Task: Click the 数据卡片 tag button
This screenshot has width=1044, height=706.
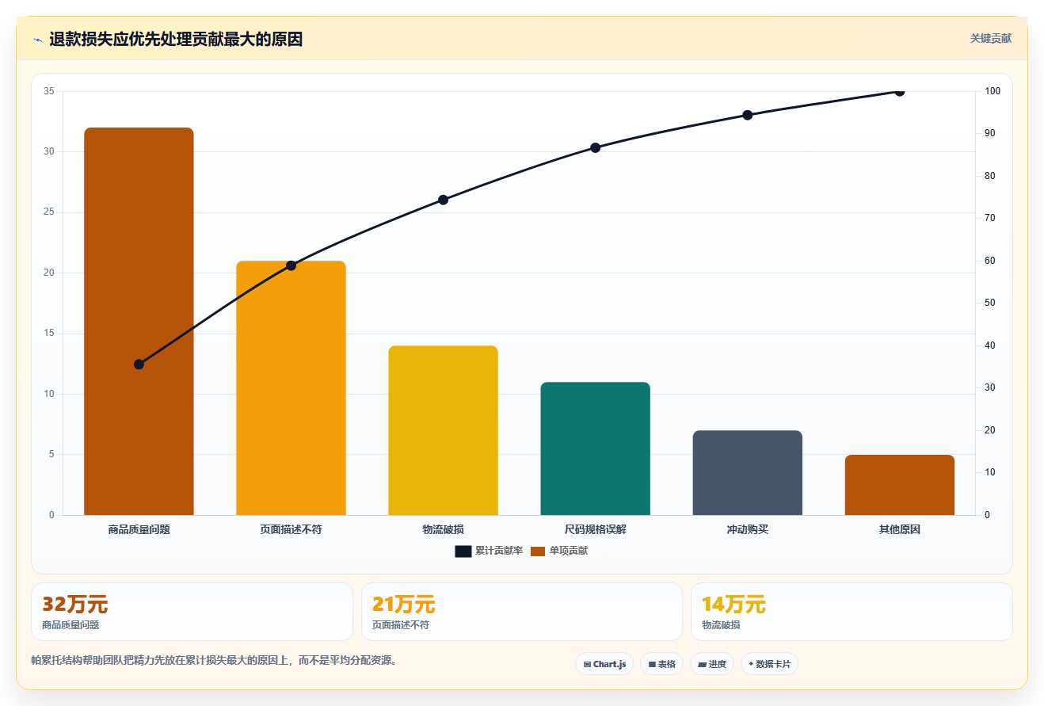Action: pos(769,664)
